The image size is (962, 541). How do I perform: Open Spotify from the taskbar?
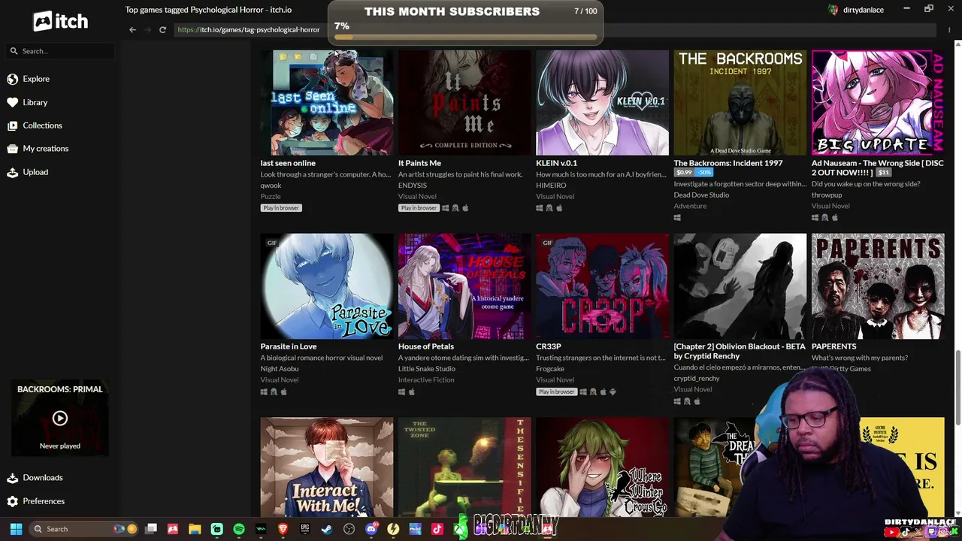point(239,529)
